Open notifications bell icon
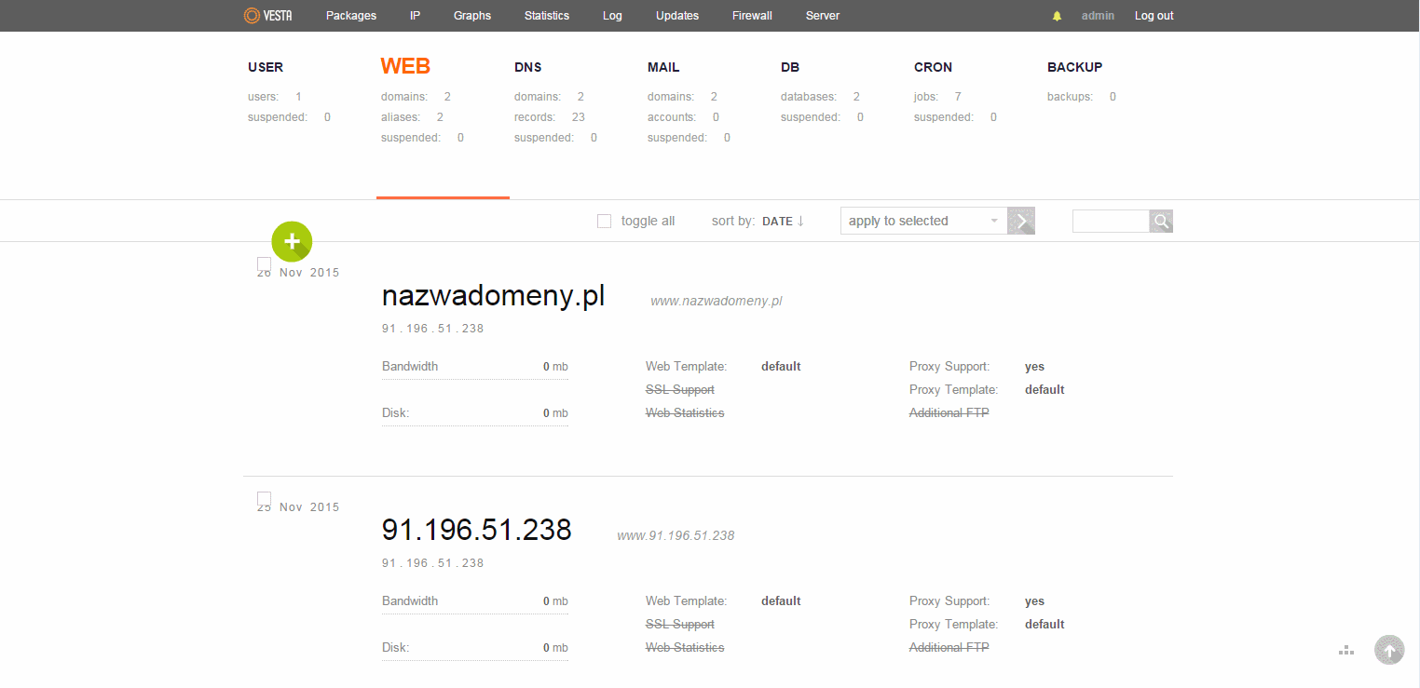The width and height of the screenshot is (1420, 688). point(1057,16)
